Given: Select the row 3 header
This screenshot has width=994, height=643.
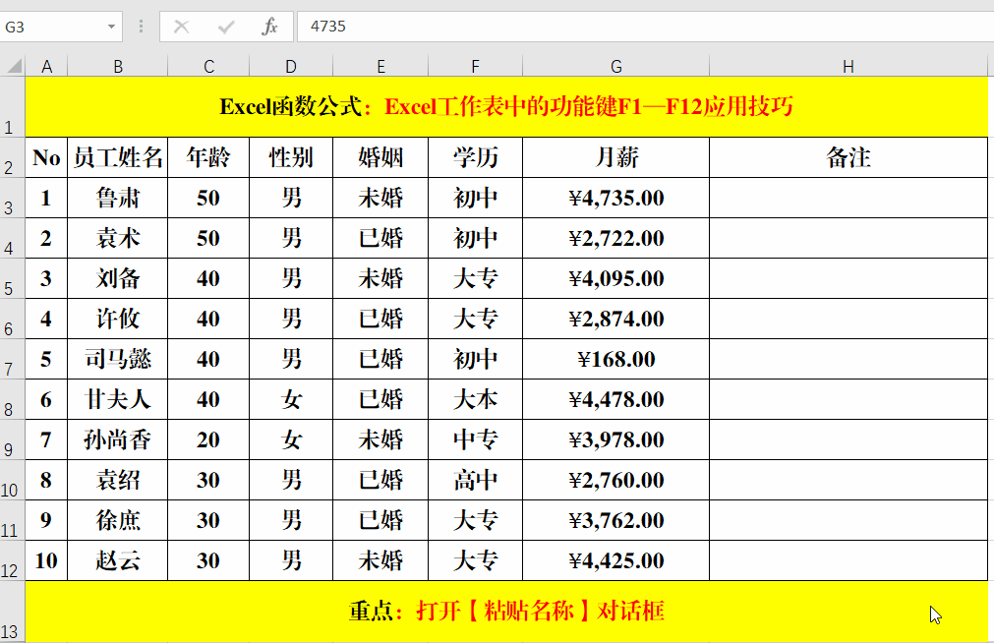Looking at the screenshot, I should click(12, 198).
